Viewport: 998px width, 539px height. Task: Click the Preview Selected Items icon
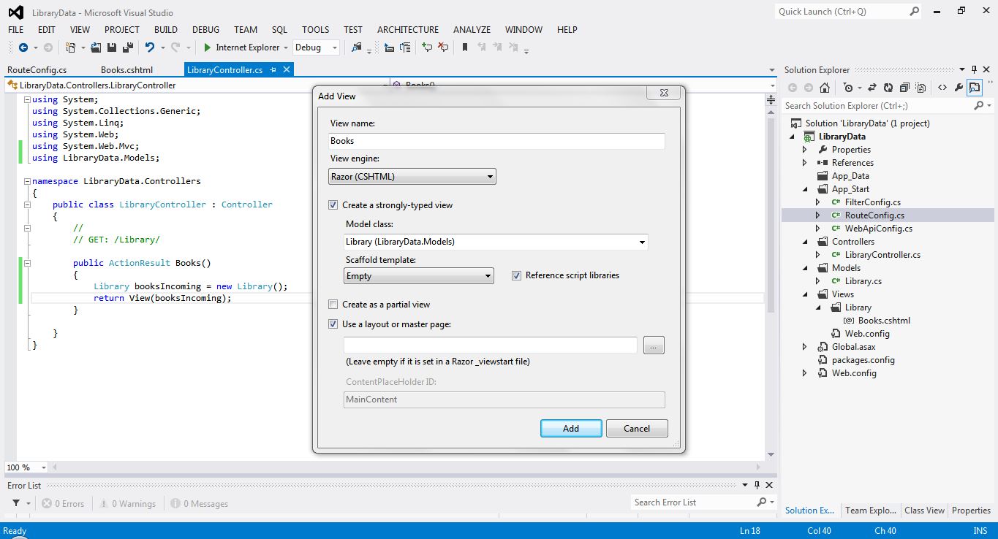pyautogui.click(x=975, y=88)
